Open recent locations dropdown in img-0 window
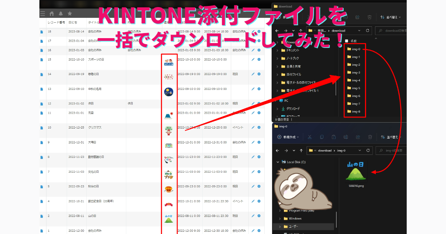446x234 pixels. [294, 150]
